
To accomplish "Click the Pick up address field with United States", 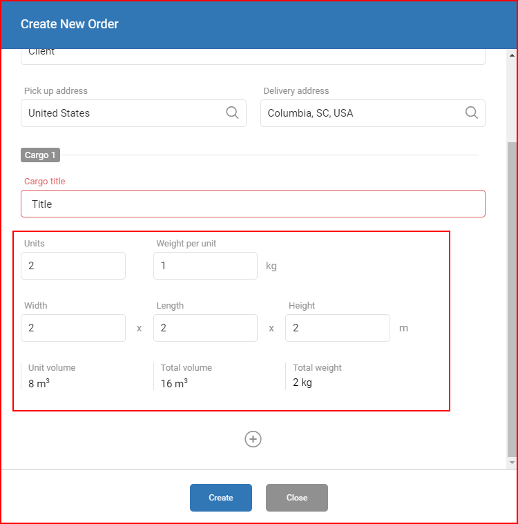I will point(133,113).
